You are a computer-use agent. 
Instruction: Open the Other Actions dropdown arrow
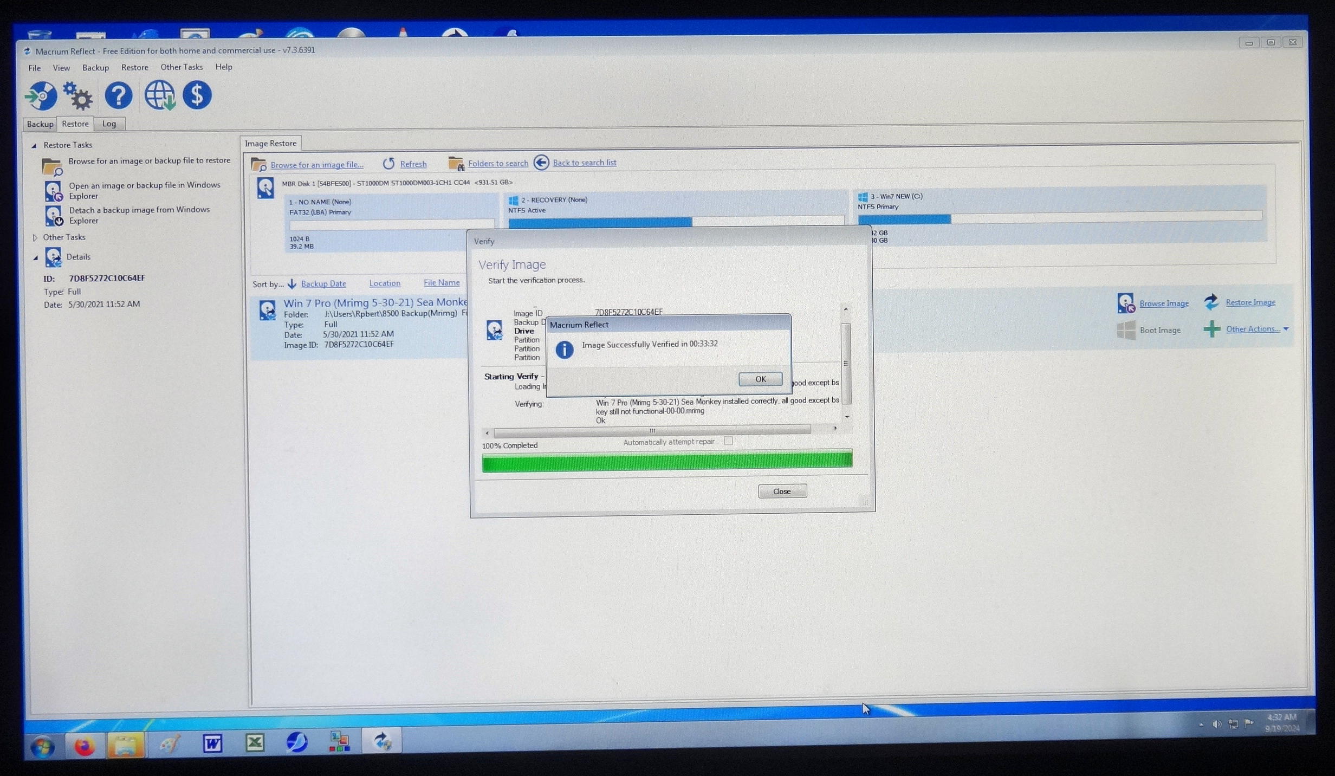point(1286,329)
